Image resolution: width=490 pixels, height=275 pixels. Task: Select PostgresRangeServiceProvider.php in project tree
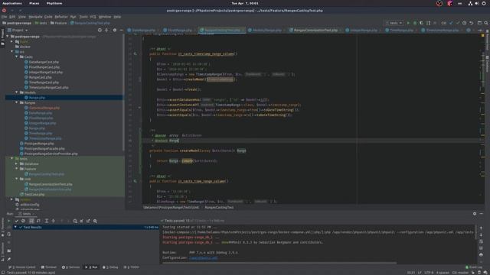[x=51, y=154]
